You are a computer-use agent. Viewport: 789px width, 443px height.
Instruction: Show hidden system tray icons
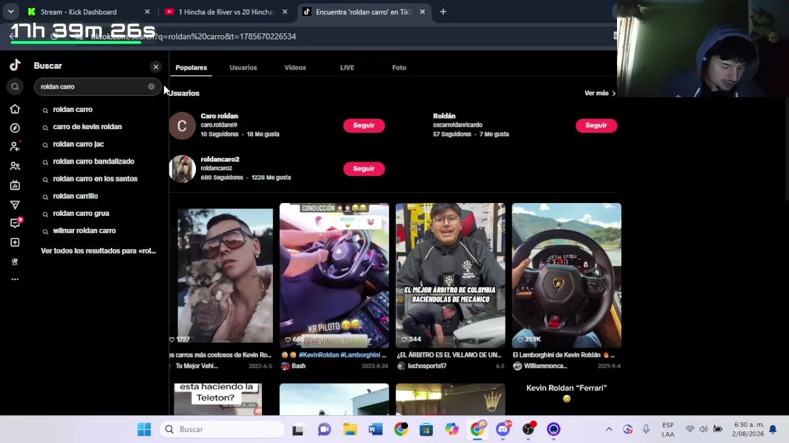609,429
